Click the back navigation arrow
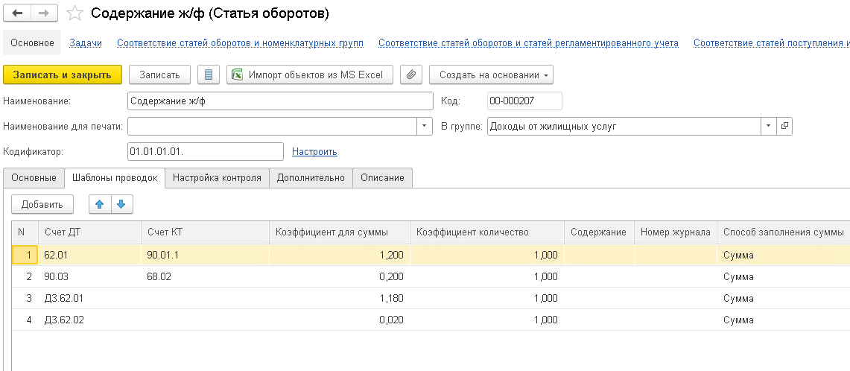 click(x=17, y=13)
